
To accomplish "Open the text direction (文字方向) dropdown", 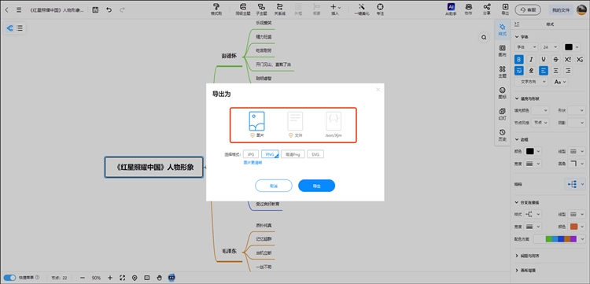I will tap(531, 82).
